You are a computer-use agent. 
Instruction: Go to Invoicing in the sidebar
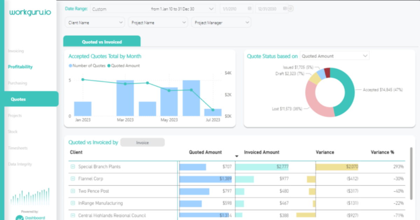[x=16, y=51]
